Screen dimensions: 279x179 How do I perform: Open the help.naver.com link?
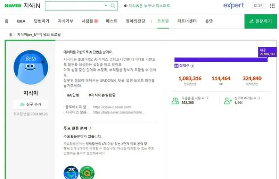(x=119, y=112)
